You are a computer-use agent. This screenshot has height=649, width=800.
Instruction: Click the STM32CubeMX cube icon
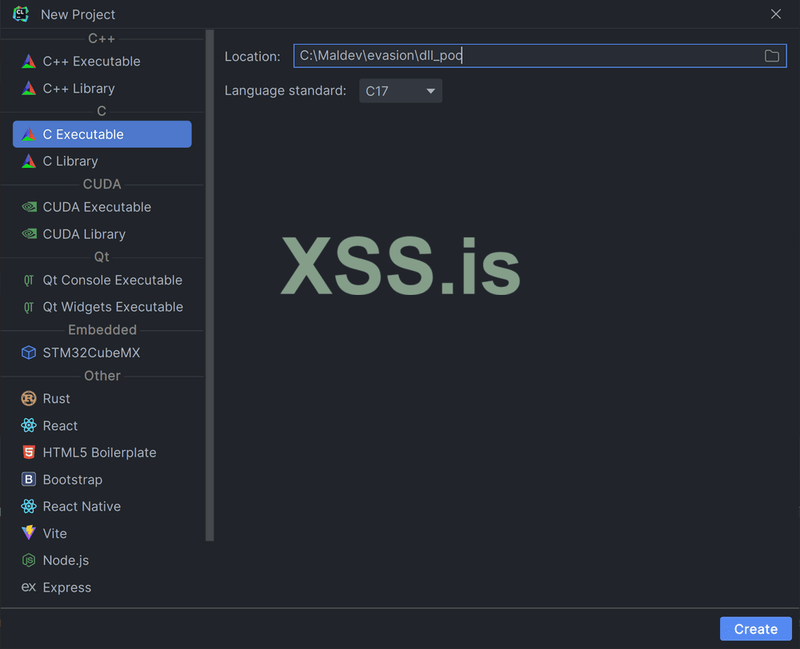click(x=29, y=352)
